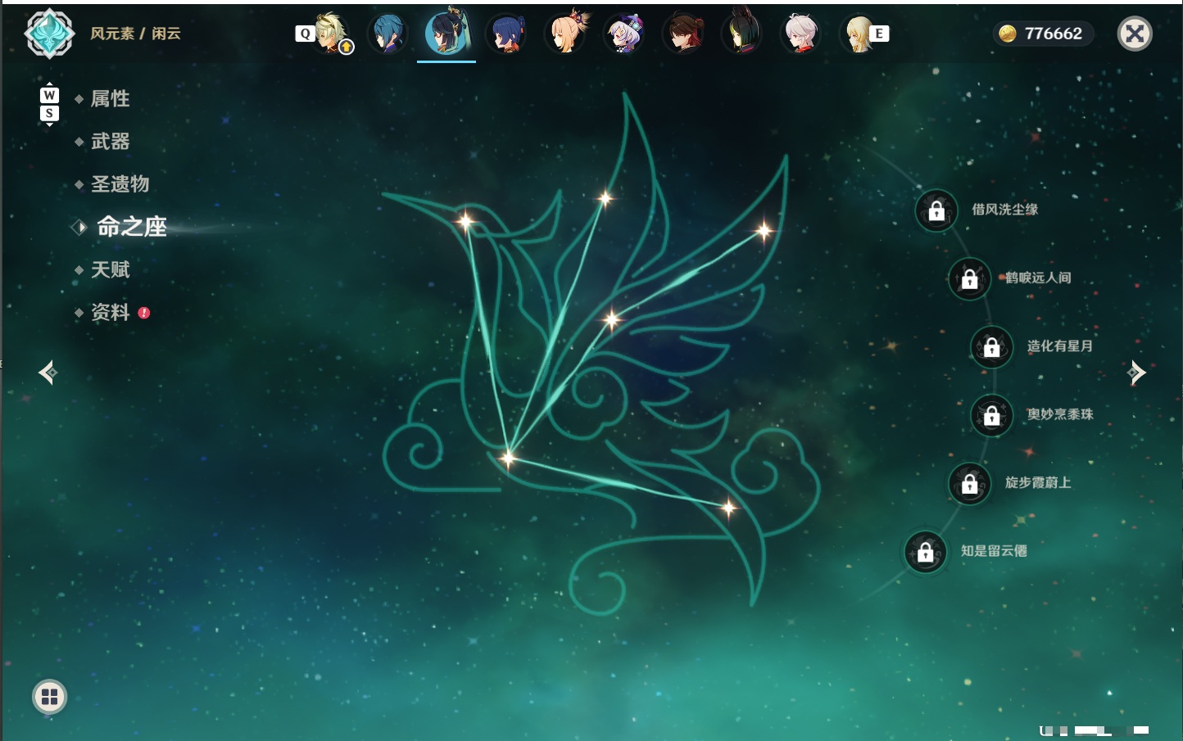Open the 资料 profile menu
Viewport: 1183px width, 741px height.
point(110,312)
